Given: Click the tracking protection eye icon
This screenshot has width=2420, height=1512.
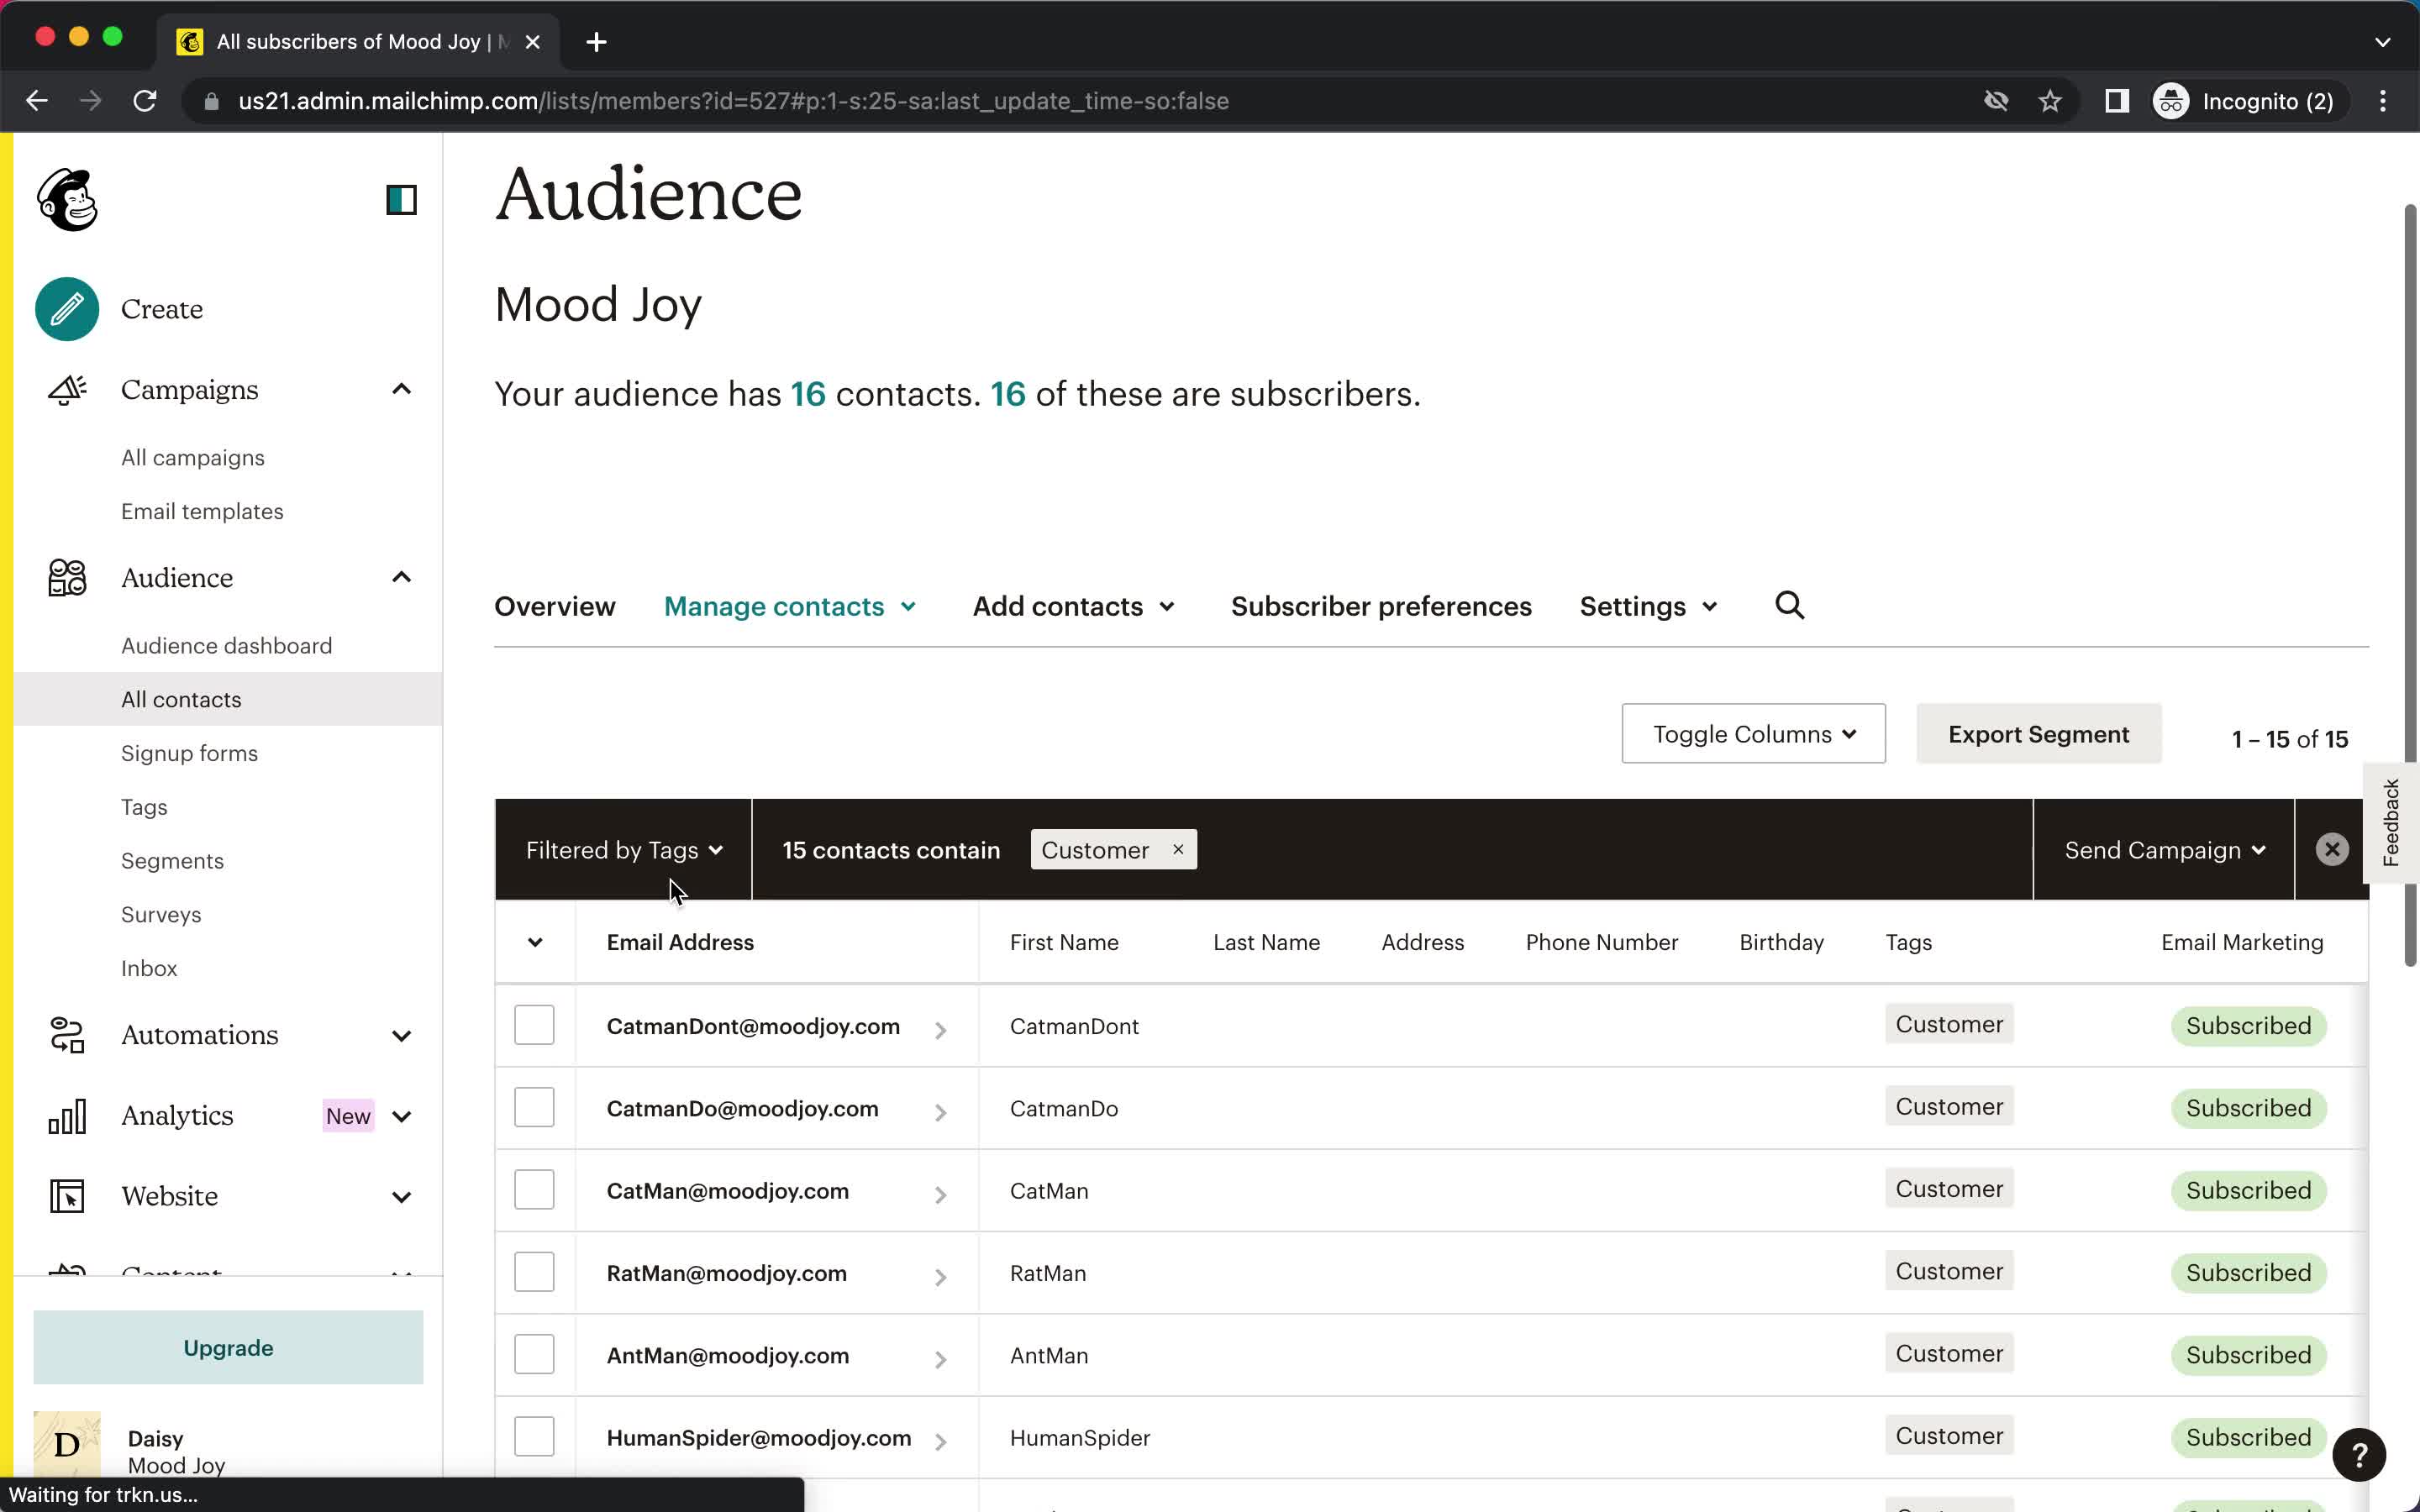Looking at the screenshot, I should [x=1996, y=101].
